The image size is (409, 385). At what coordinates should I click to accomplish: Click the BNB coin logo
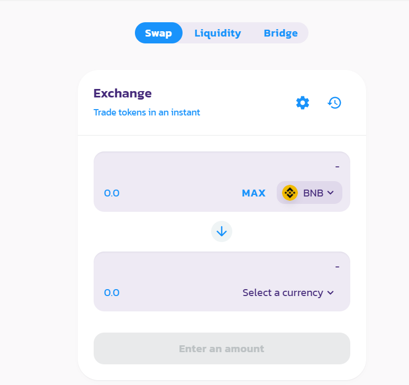pos(290,193)
